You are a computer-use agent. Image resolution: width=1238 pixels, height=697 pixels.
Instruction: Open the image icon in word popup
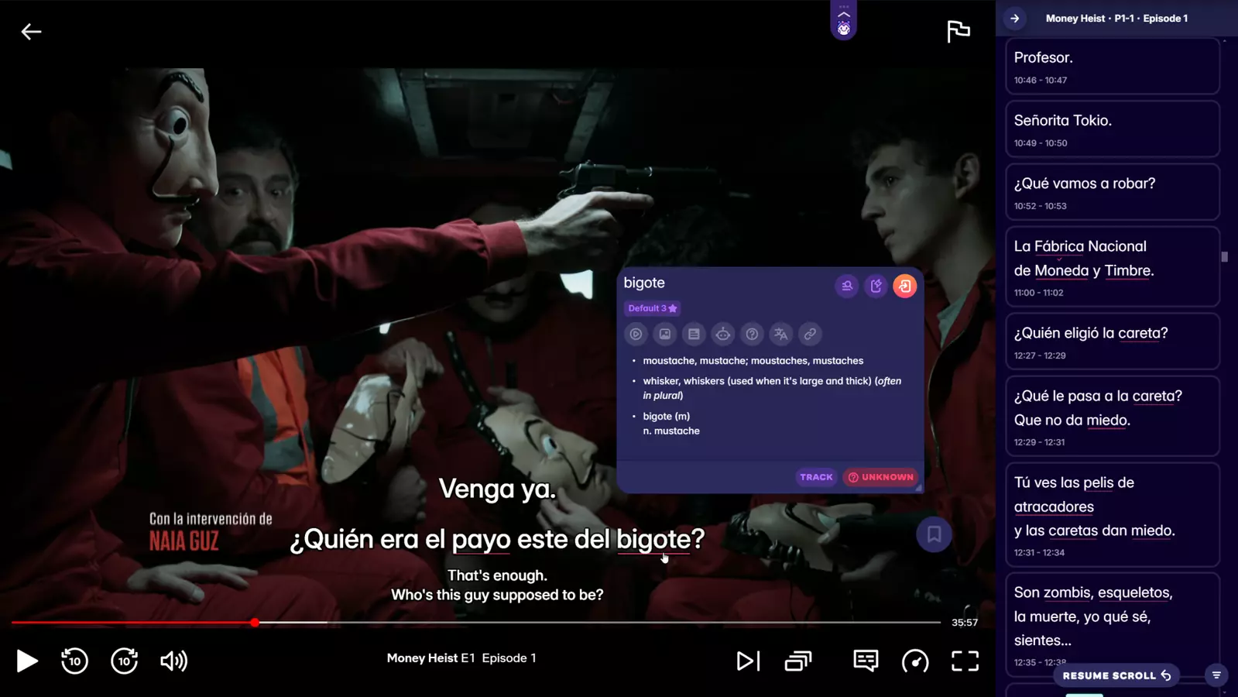[665, 334]
